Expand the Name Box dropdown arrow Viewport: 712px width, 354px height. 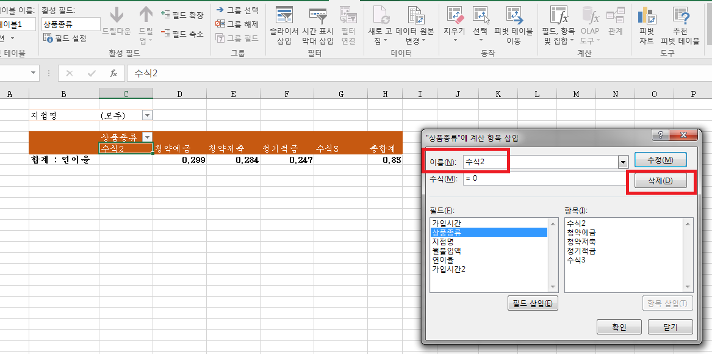[x=34, y=73]
